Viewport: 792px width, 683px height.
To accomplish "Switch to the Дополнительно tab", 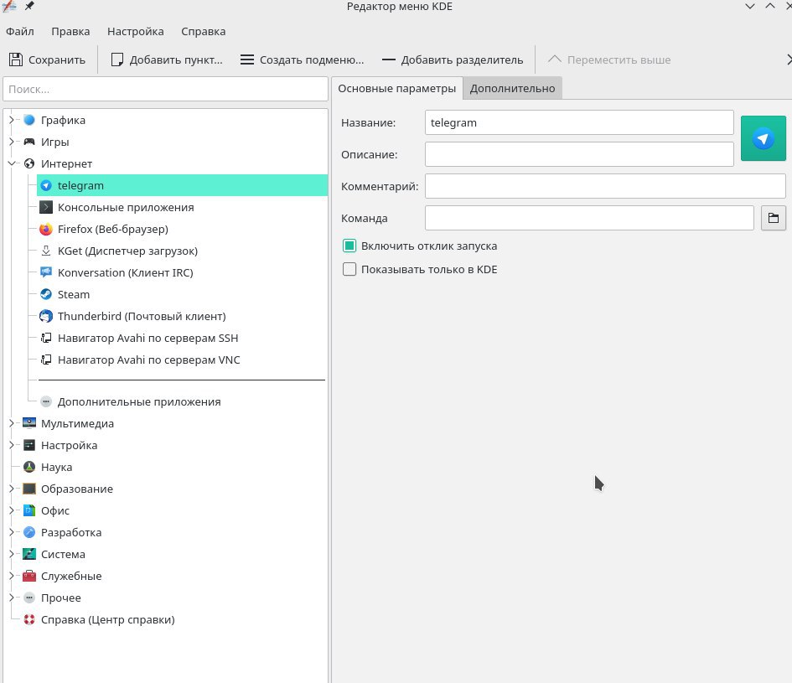I will point(512,88).
